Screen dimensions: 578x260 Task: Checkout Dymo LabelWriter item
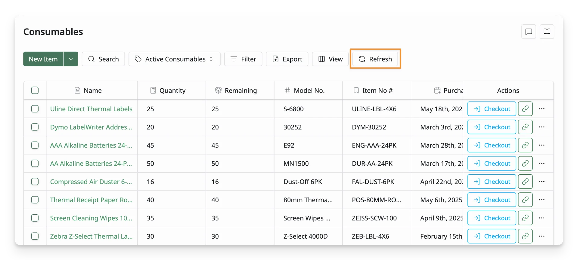pos(492,127)
